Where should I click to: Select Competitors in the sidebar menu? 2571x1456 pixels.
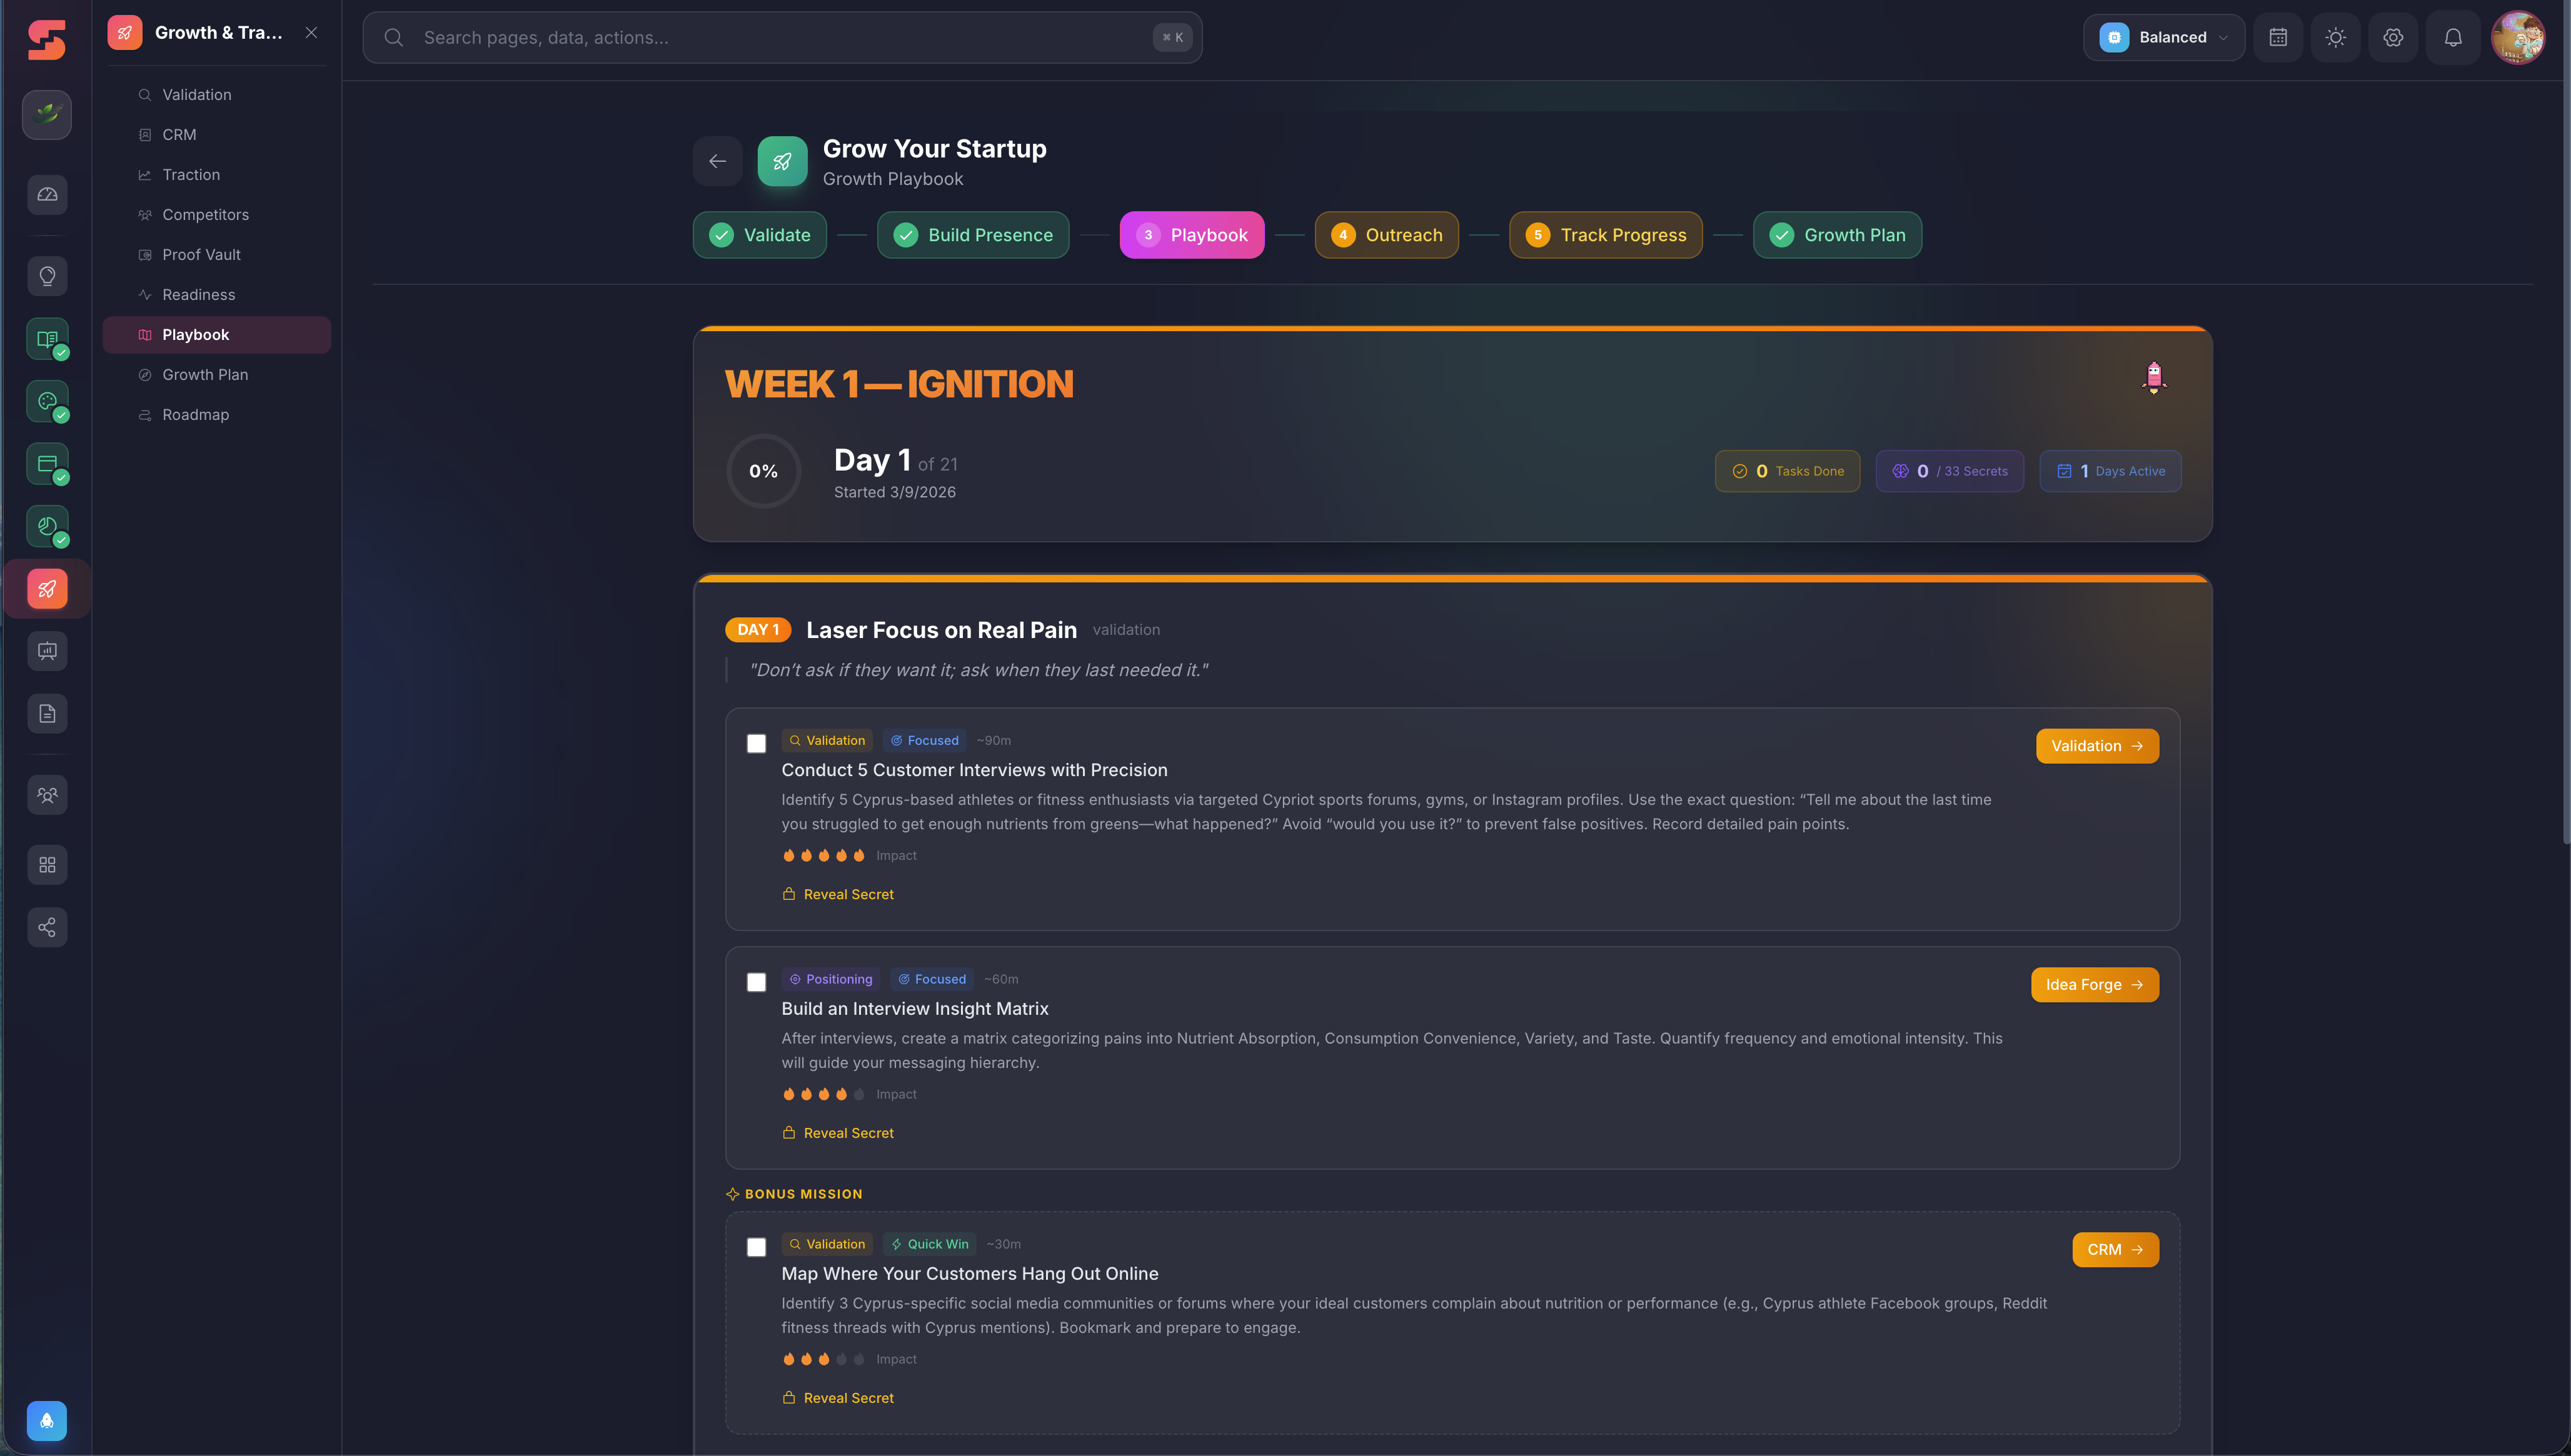coord(205,214)
